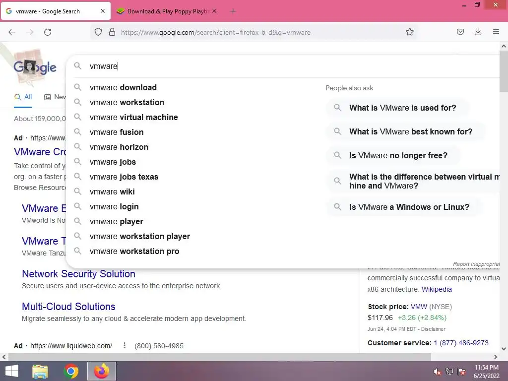This screenshot has height=381, width=508.
Task: Click the Firefox taskbar icon
Action: click(102, 371)
